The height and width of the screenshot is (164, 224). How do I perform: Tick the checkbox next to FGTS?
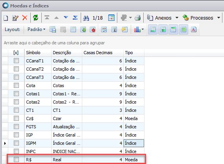(16, 127)
